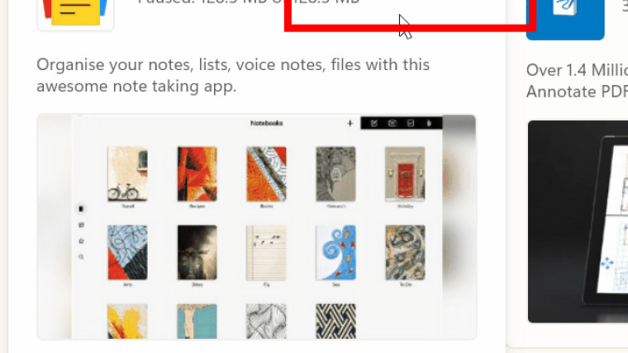The height and width of the screenshot is (353, 628).
Task: Select the camera icon in black toolbar
Action: [392, 123]
